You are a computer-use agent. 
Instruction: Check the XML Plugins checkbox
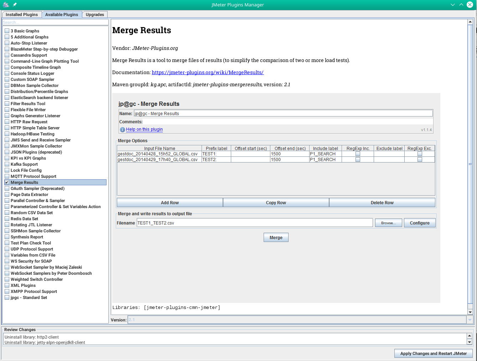pyautogui.click(x=7, y=285)
